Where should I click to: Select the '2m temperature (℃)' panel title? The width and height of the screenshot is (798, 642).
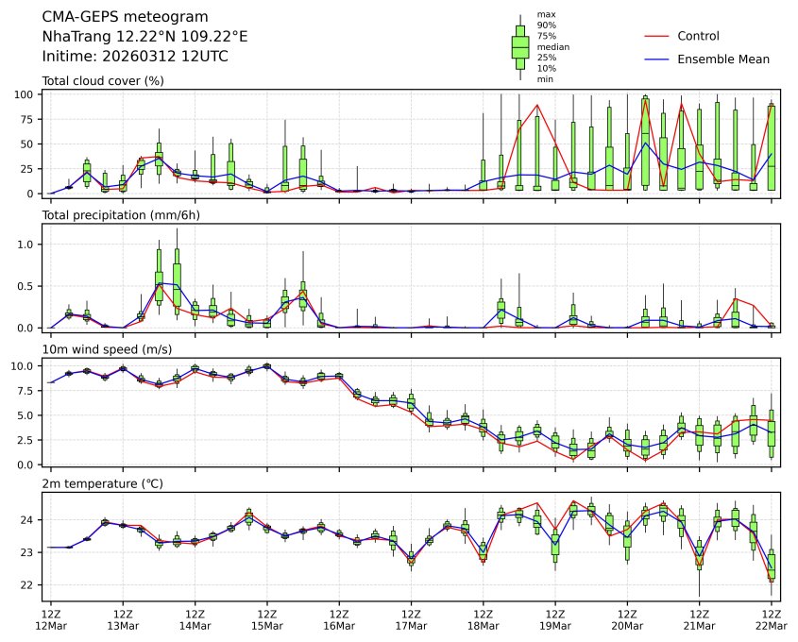(102, 484)
